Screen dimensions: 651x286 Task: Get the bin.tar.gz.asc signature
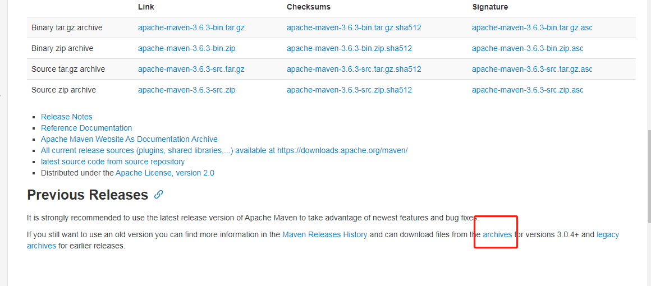532,27
